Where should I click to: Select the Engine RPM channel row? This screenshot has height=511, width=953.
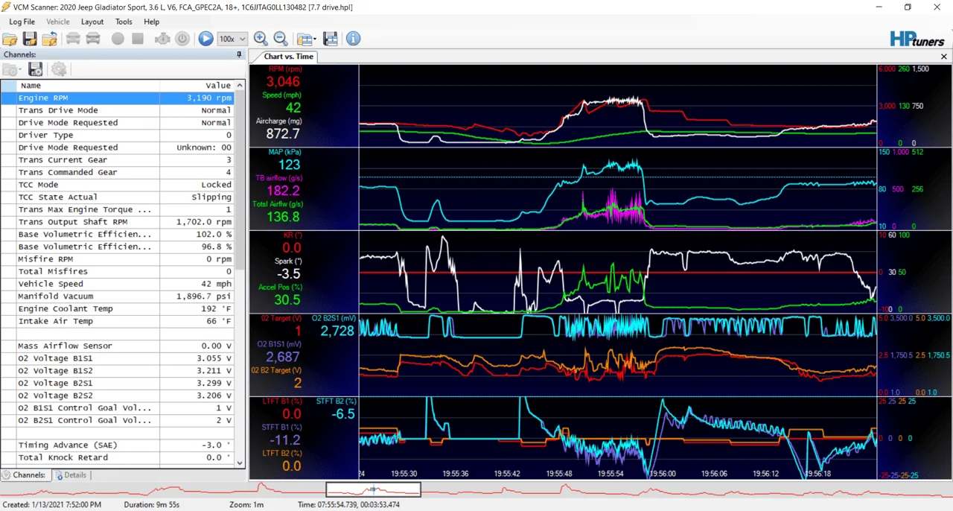coord(118,98)
